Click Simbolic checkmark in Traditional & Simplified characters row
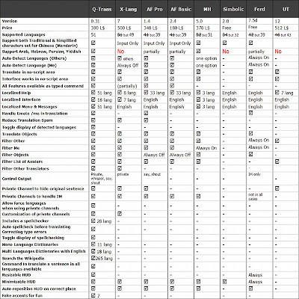The height and width of the screenshot is (299, 299). click(224, 43)
